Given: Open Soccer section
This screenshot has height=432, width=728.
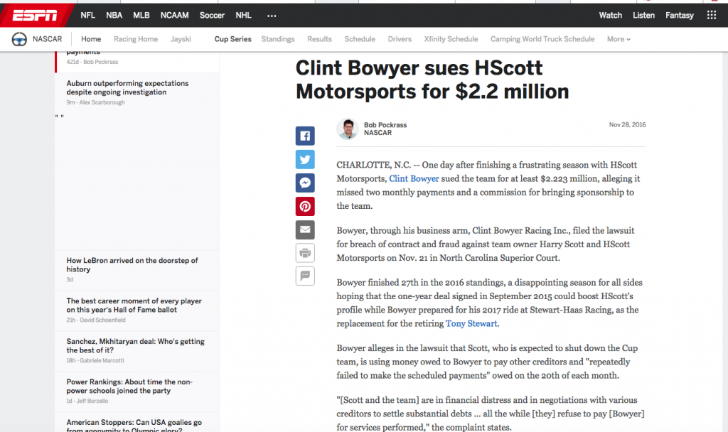Looking at the screenshot, I should 212,16.
